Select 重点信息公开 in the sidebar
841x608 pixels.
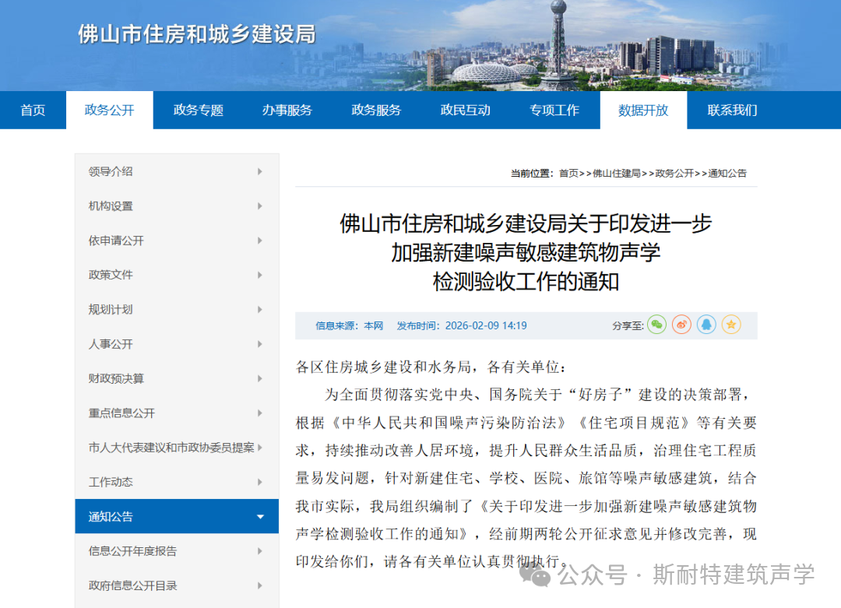122,413
